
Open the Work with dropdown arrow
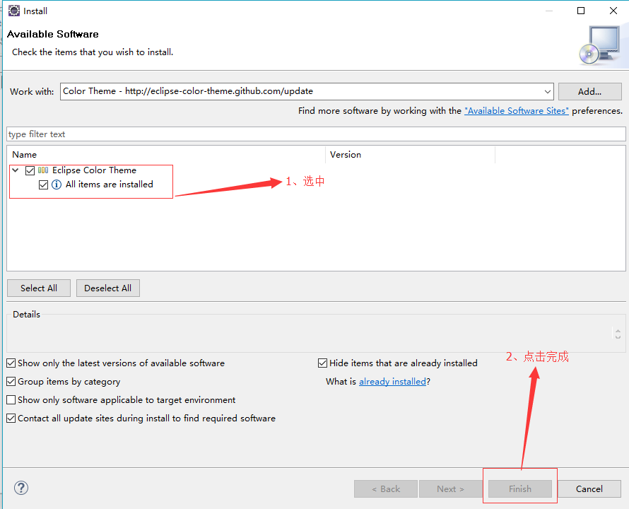click(547, 91)
